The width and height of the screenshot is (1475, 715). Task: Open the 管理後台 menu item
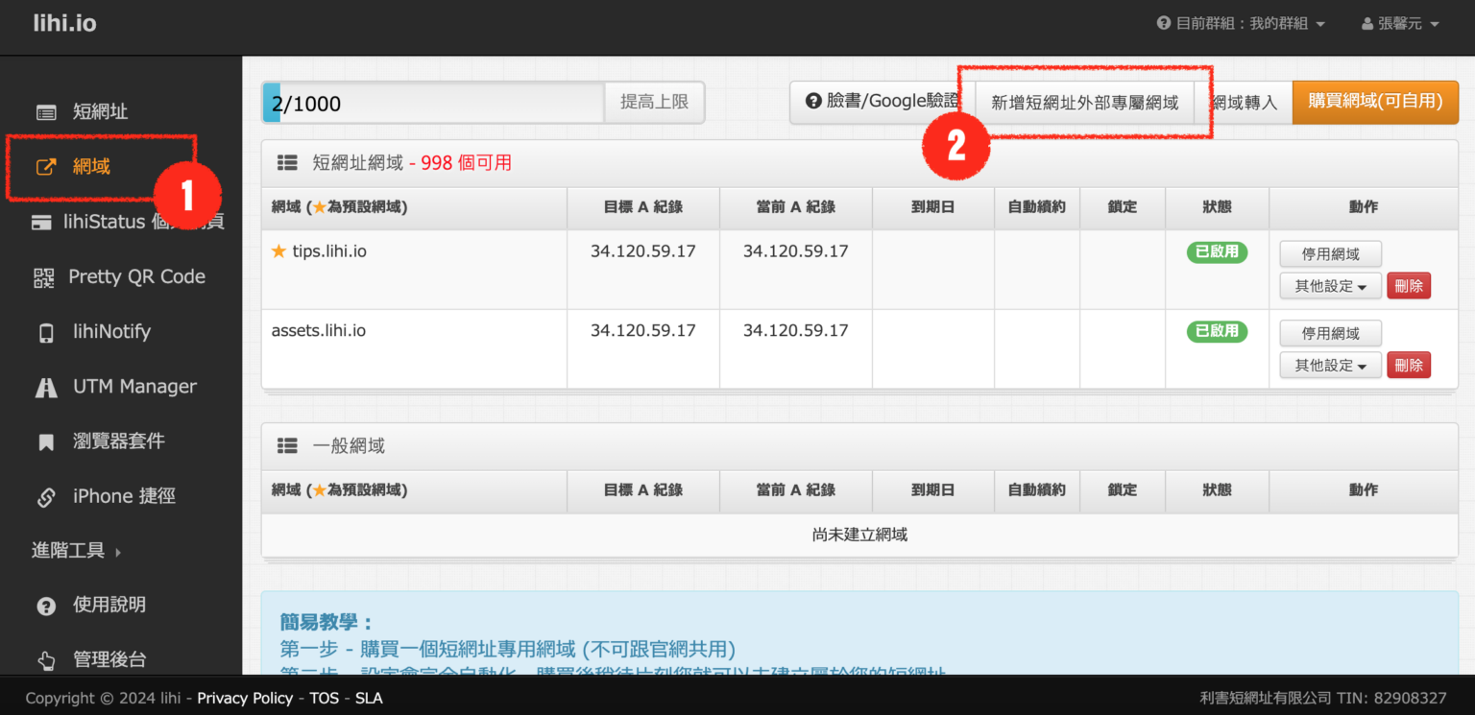(x=109, y=659)
